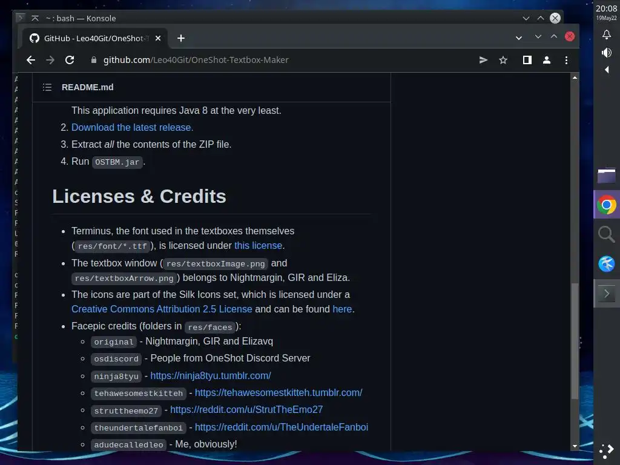Click the OSTBM.jar code text
This screenshot has width=620, height=465.
pyautogui.click(x=117, y=162)
